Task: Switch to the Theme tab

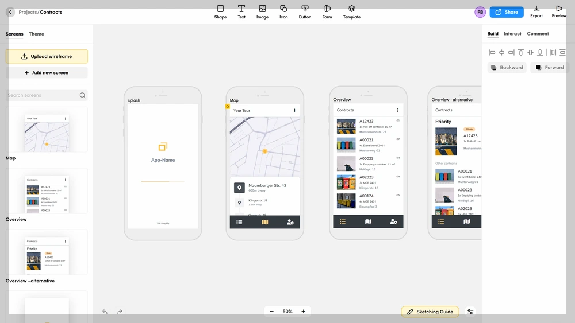Action: coord(36,34)
